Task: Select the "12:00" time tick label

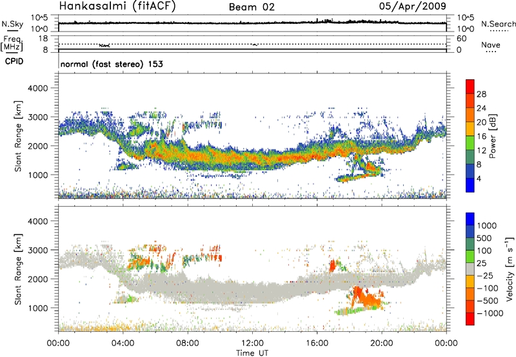Action: [x=252, y=343]
